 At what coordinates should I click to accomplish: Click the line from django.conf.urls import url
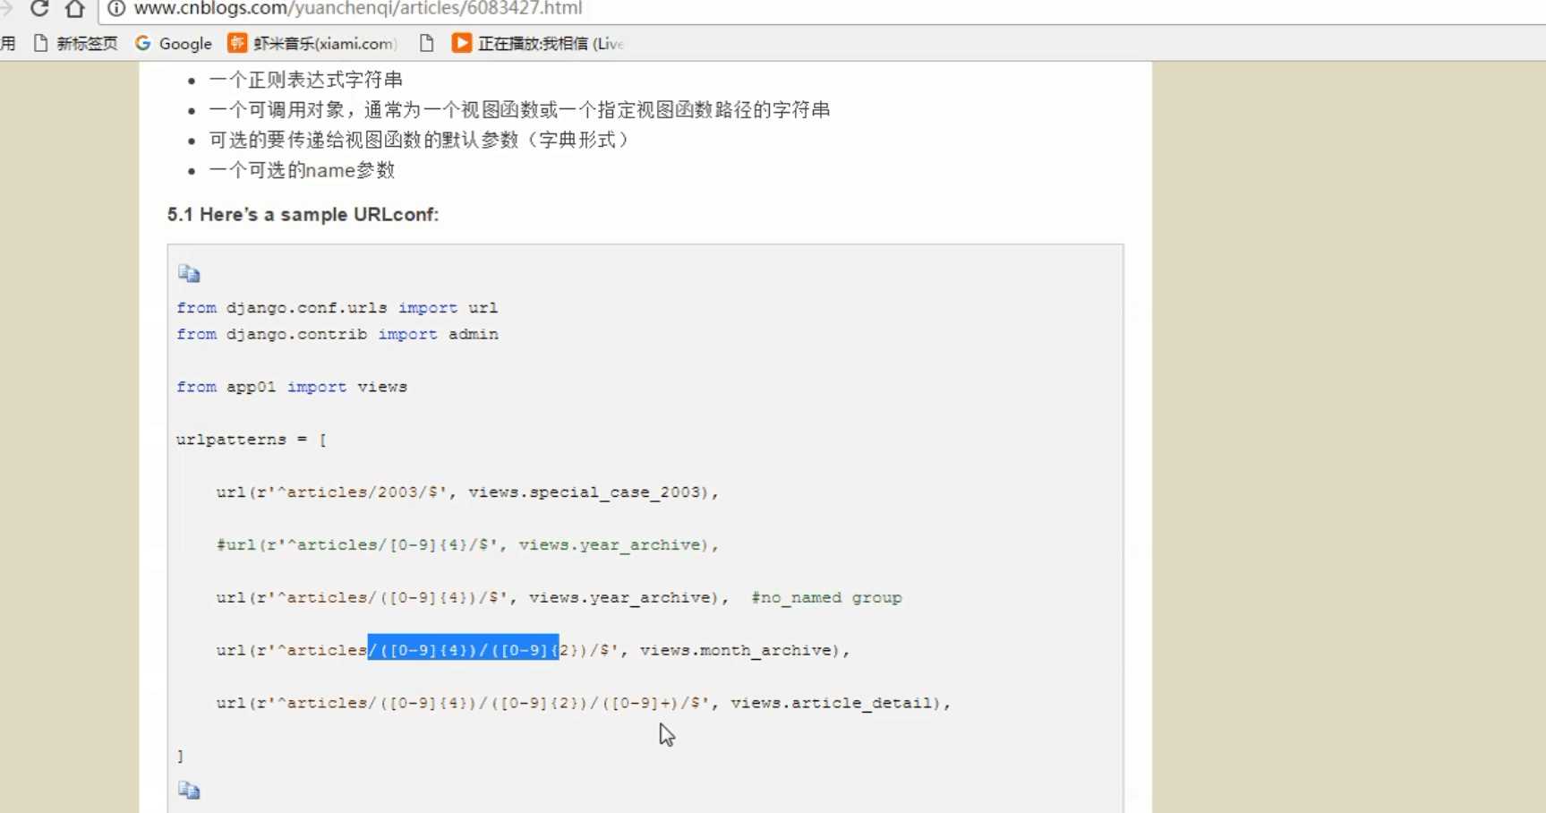pyautogui.click(x=337, y=308)
